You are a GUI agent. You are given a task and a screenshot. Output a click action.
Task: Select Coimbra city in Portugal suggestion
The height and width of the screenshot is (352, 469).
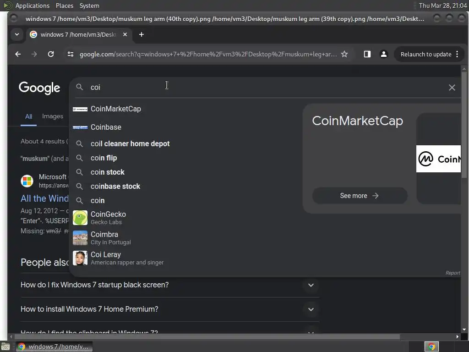pyautogui.click(x=185, y=238)
